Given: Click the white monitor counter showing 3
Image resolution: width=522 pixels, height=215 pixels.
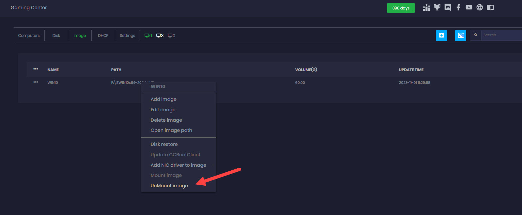Looking at the screenshot, I should coord(160,36).
